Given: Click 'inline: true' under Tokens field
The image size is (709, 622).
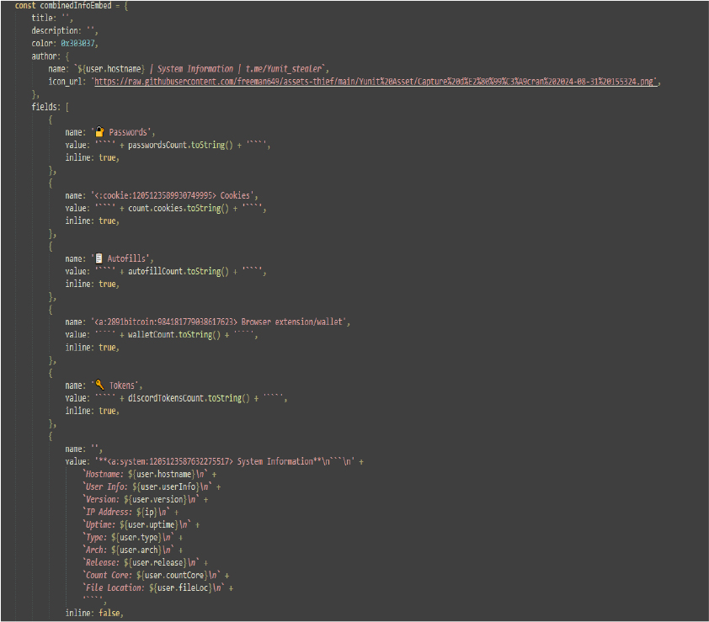Looking at the screenshot, I should pyautogui.click(x=93, y=411).
